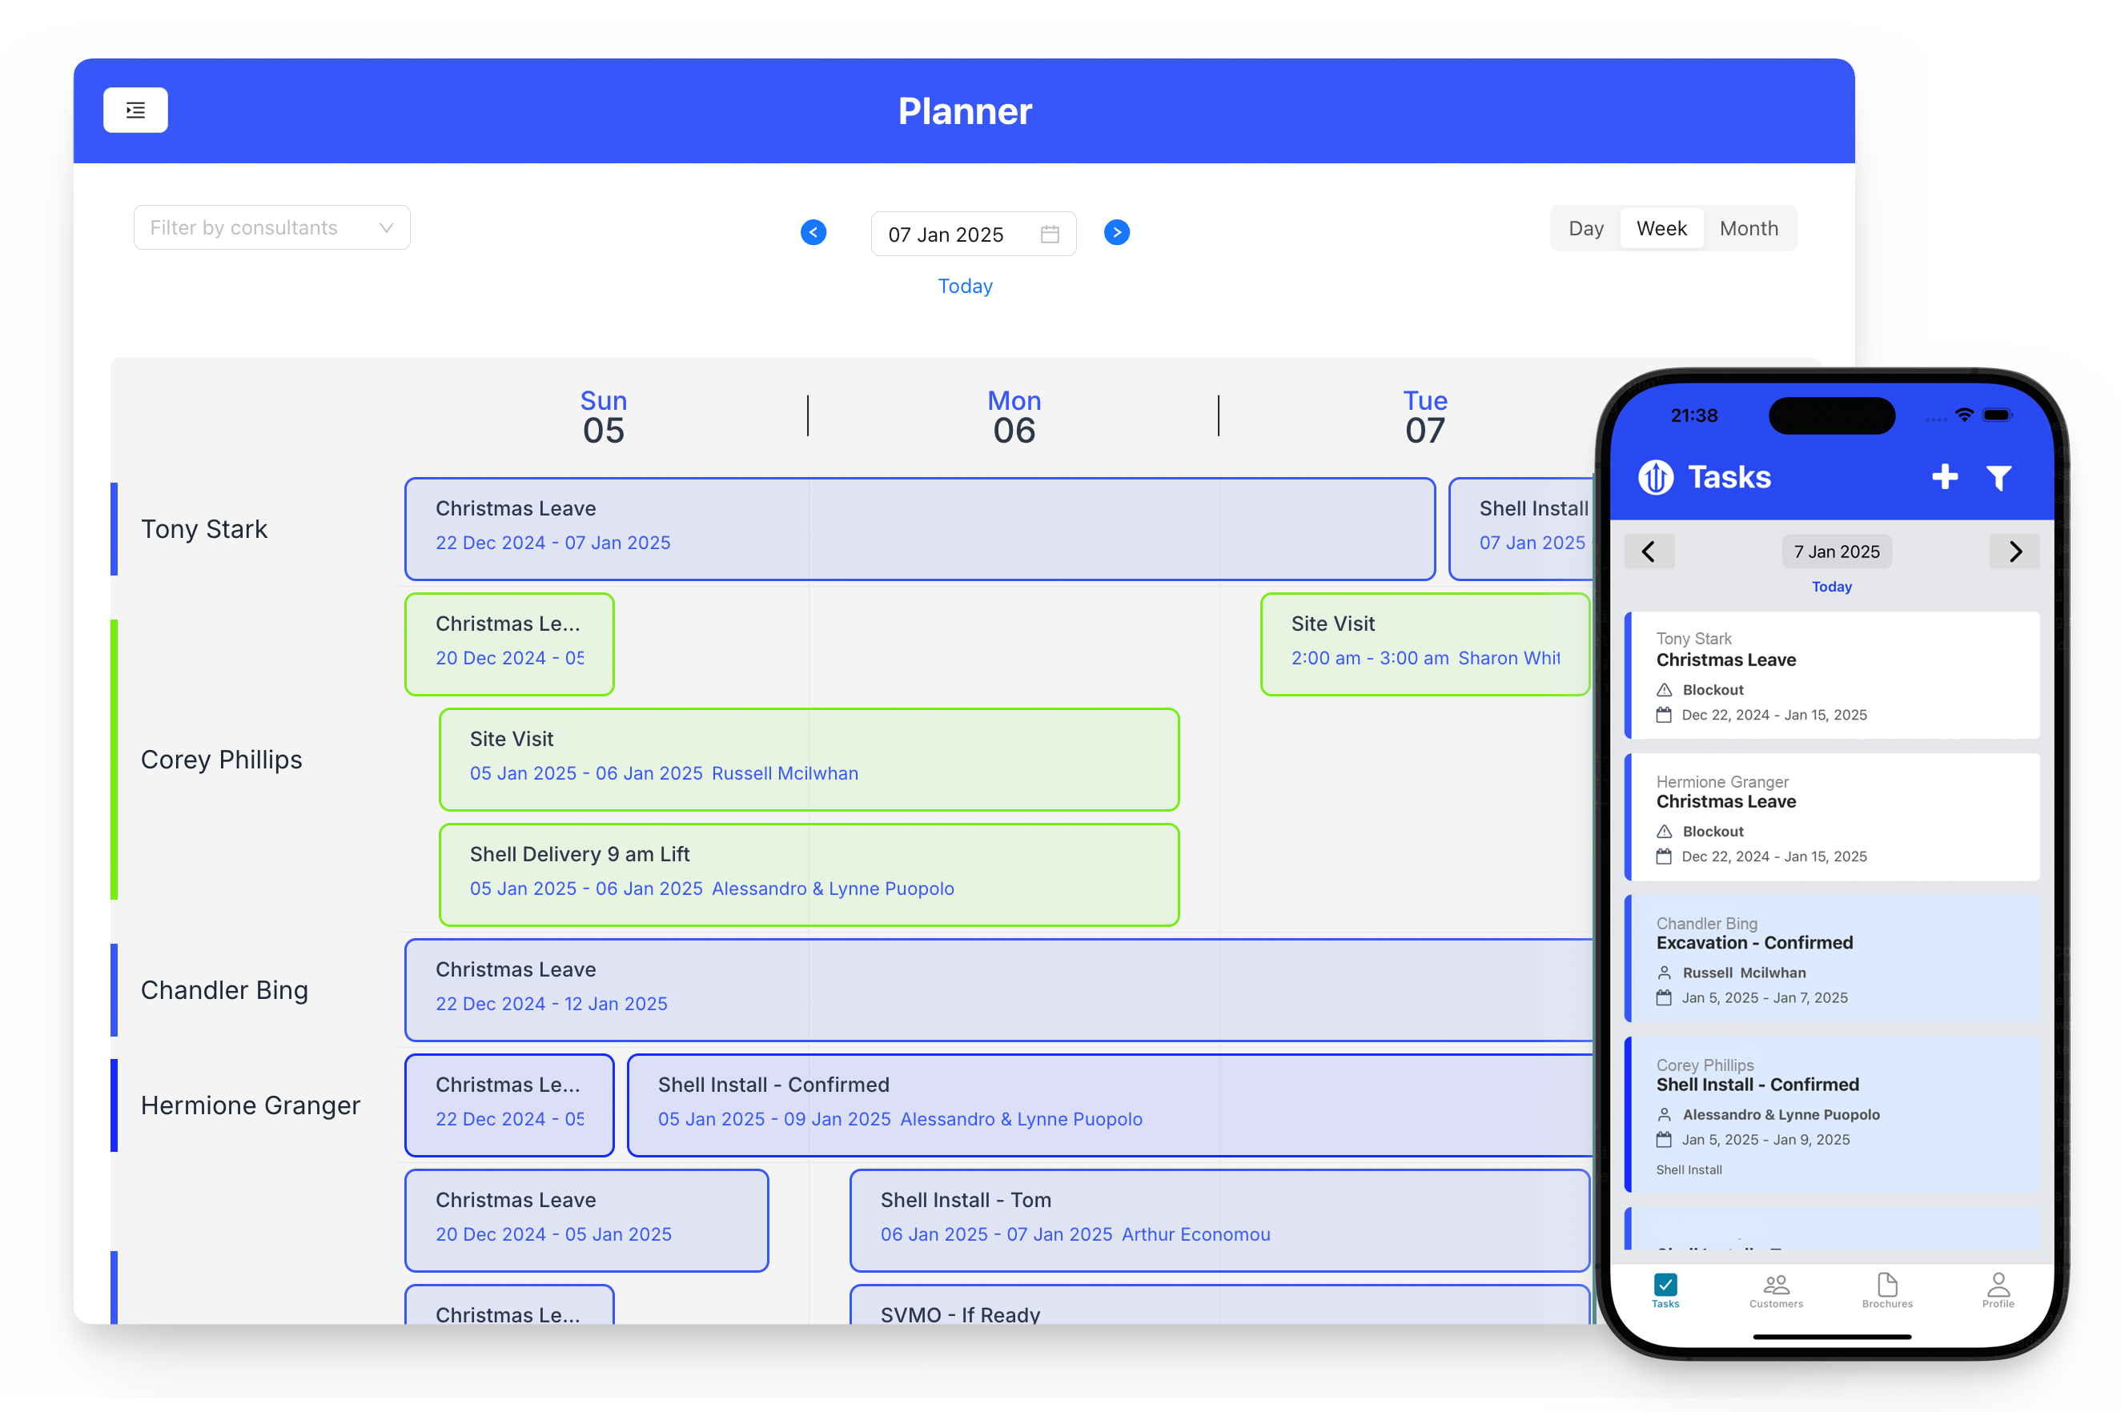Open Hermione Granger Christmas Leave task card
Image resolution: width=2121 pixels, height=1412 pixels.
click(1831, 816)
